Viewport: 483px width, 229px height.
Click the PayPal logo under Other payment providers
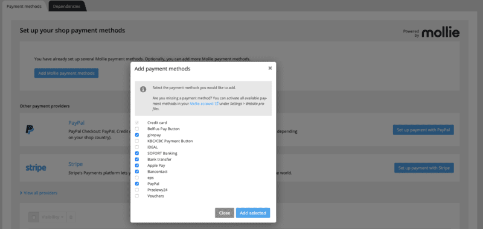click(x=30, y=130)
